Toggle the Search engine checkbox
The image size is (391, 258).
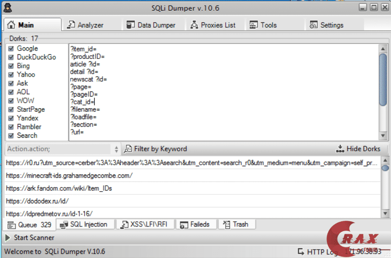[x=11, y=135]
